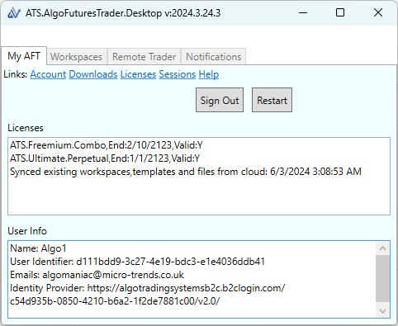Click the Restart button
398x326 pixels.
pos(272,100)
